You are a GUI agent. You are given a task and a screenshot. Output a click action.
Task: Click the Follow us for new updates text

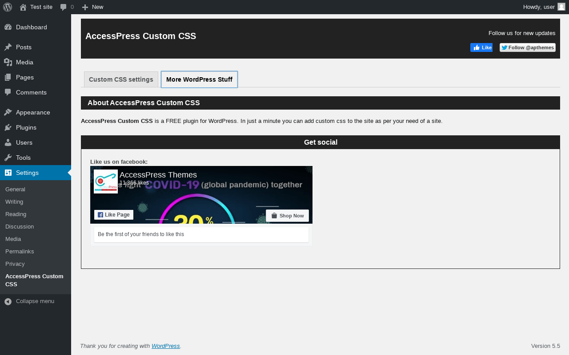click(522, 33)
